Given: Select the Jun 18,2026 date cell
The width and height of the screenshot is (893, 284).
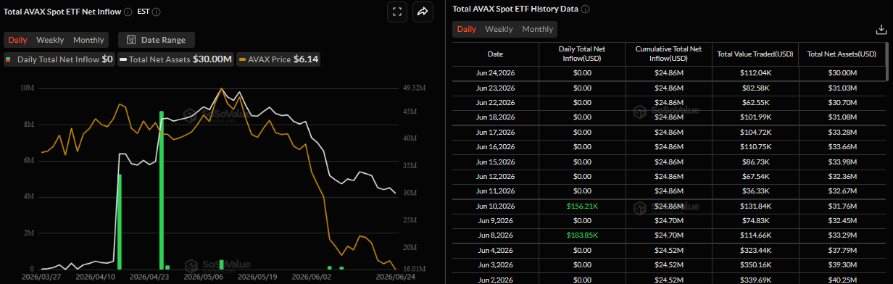Looking at the screenshot, I should (x=495, y=117).
